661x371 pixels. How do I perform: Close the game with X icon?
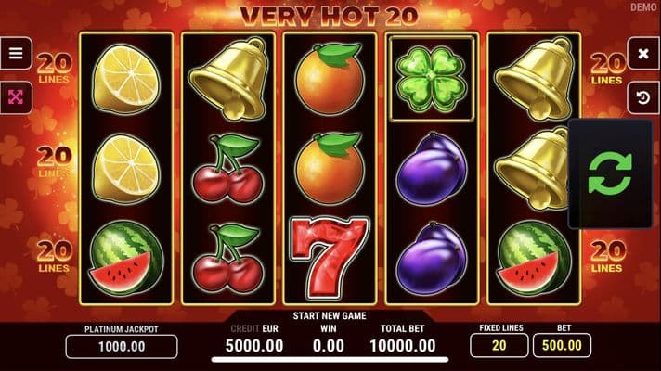coord(643,54)
